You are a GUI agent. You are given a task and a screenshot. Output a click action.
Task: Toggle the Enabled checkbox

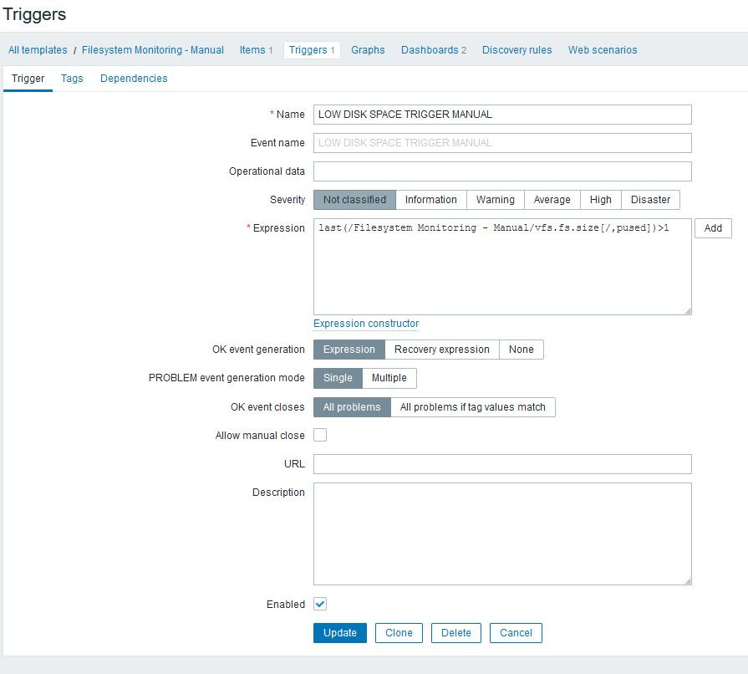[x=320, y=604]
